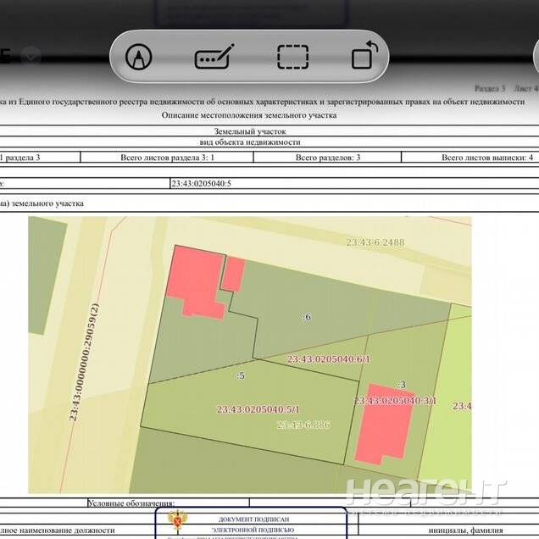Image resolution: width=539 pixels, height=539 pixels.
Task: Click the 23:43:6.2488 zone label on map
Action: 375,242
